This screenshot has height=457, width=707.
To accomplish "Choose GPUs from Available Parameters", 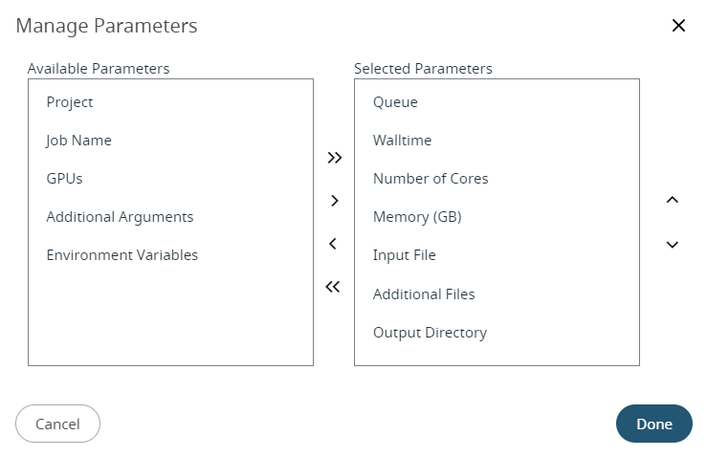I will click(x=65, y=179).
